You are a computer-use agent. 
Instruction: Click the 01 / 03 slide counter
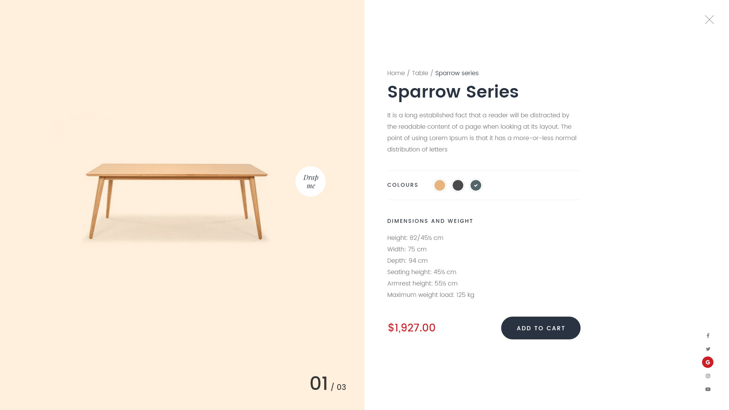[x=328, y=384]
